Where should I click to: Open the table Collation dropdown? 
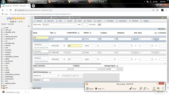point(86,69)
